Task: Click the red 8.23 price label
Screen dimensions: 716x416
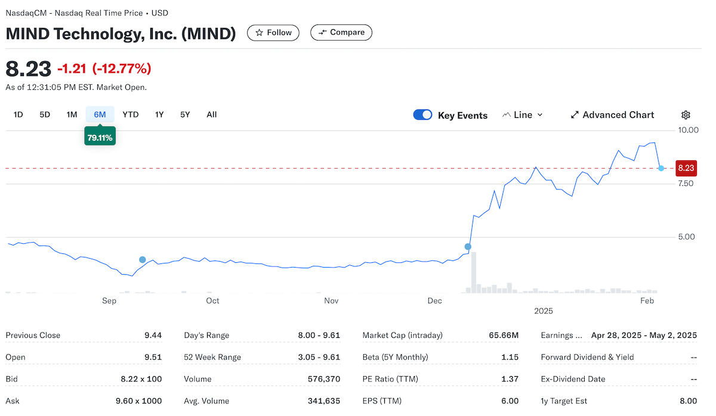Action: (x=686, y=168)
